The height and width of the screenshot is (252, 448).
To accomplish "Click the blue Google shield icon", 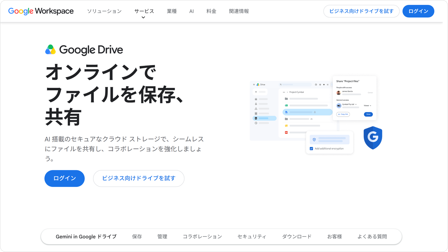I will [x=373, y=138].
